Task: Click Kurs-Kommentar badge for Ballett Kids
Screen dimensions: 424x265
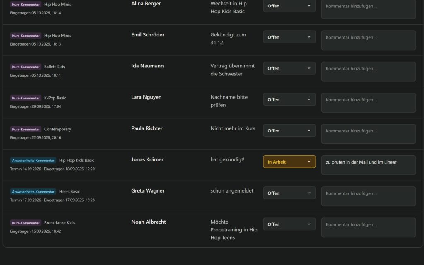Action: coord(26,67)
